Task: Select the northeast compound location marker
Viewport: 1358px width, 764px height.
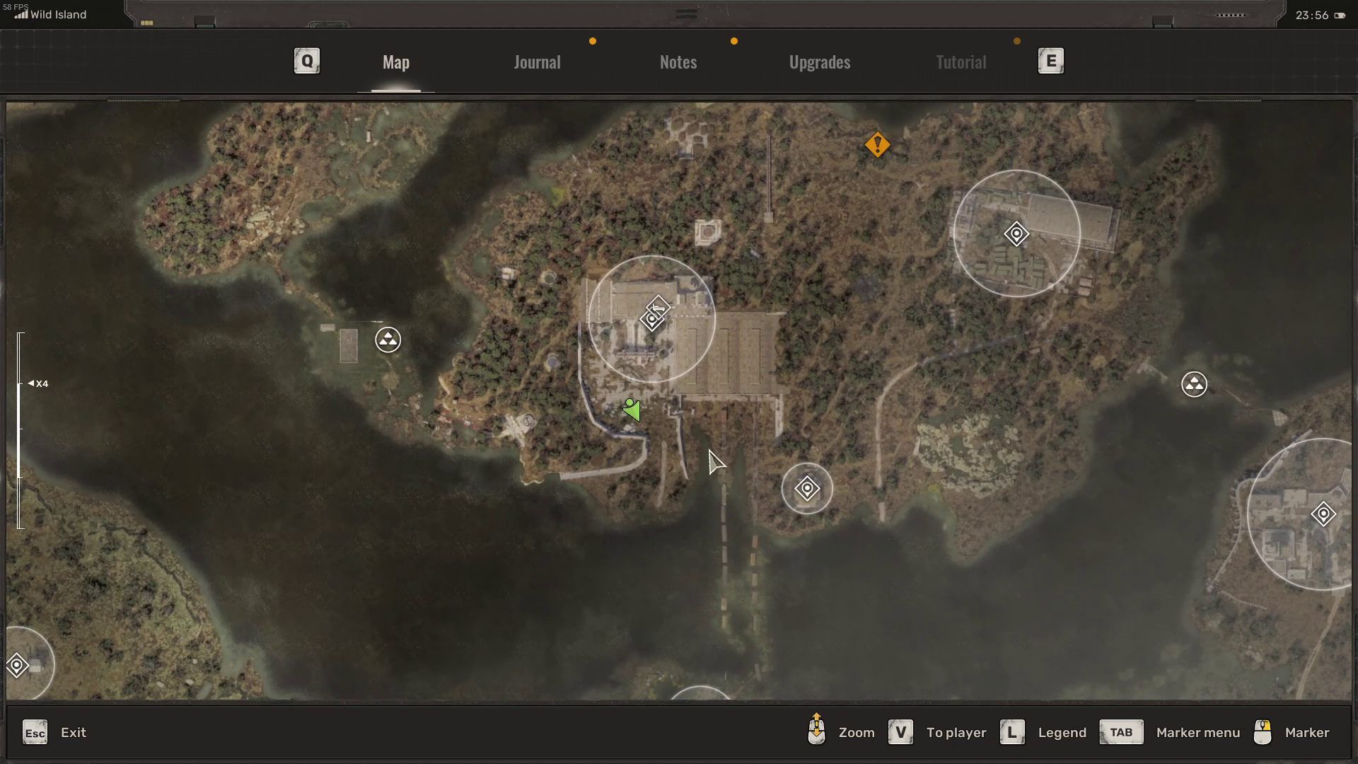Action: (1016, 233)
